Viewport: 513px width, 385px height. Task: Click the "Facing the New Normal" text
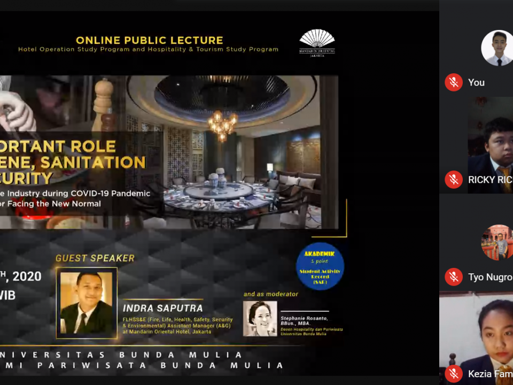pos(54,204)
